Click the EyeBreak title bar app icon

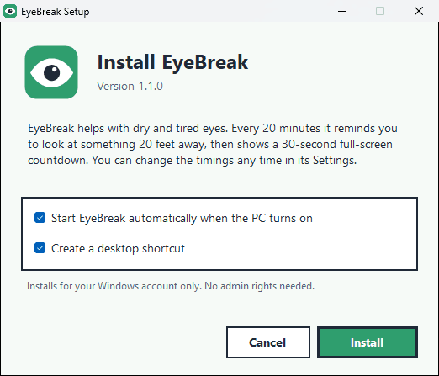(x=10, y=11)
